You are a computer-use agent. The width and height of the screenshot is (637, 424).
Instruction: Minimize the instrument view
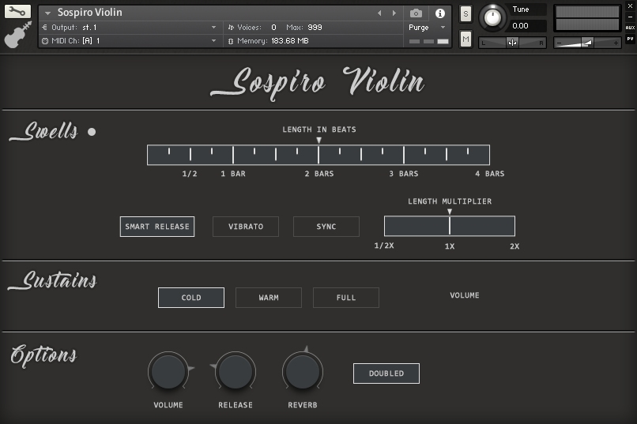pos(630,17)
